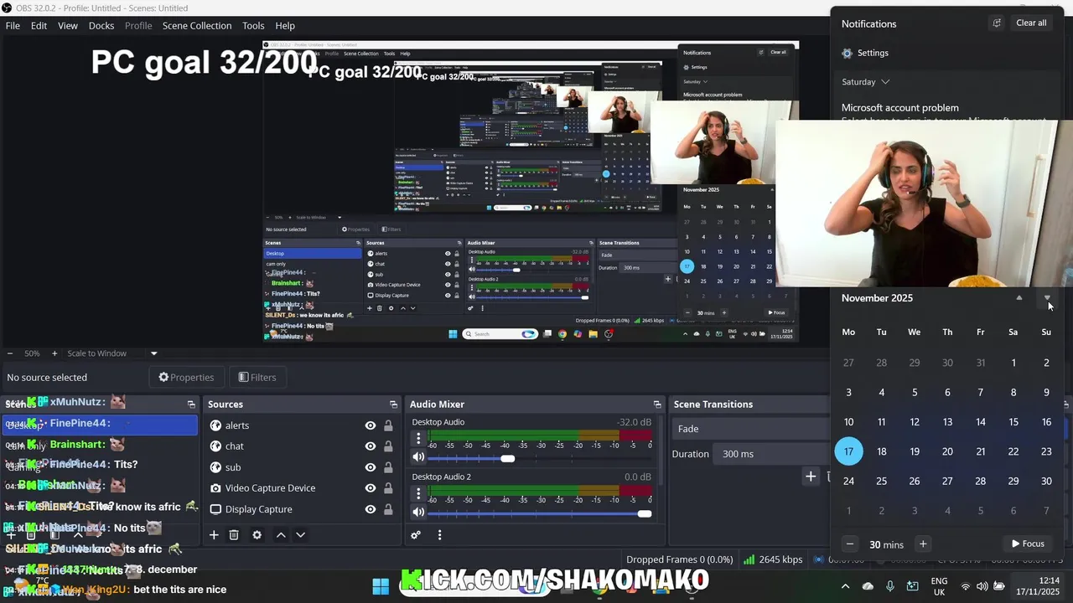
Task: Click the Properties button
Action: [x=185, y=378]
